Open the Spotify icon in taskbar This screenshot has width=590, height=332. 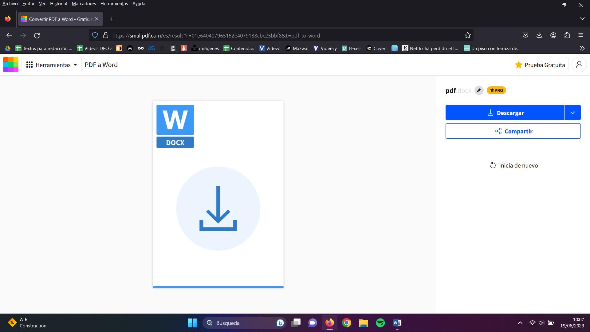(x=380, y=323)
